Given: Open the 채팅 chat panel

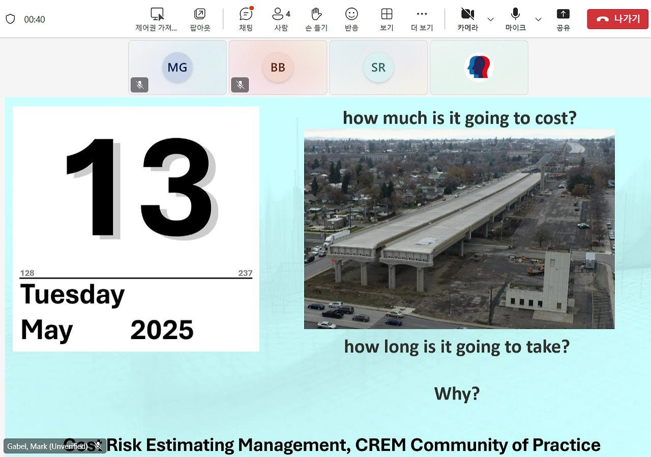Looking at the screenshot, I should [246, 19].
